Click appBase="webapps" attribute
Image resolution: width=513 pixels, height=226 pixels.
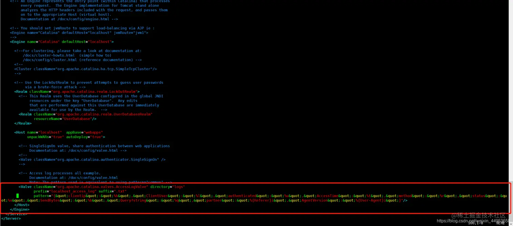84,132
